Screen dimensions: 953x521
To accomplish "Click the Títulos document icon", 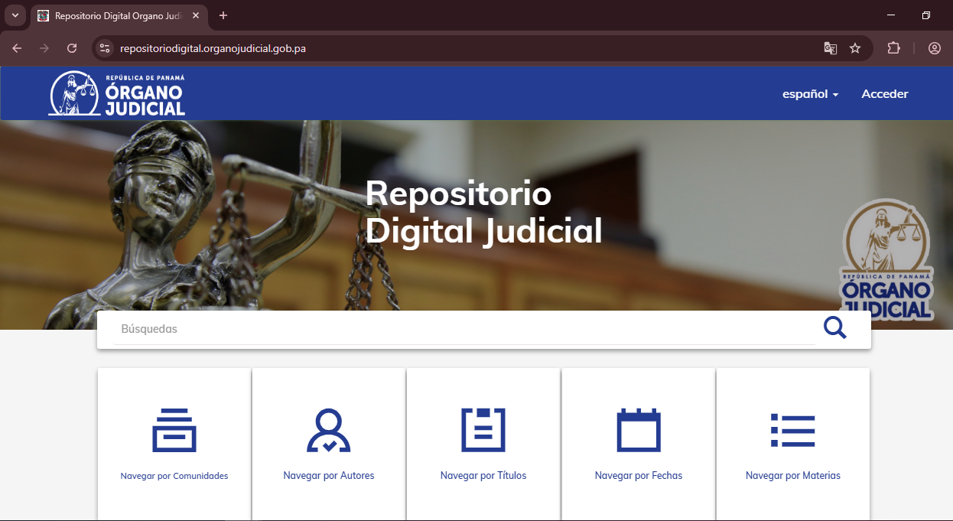I will pos(483,430).
